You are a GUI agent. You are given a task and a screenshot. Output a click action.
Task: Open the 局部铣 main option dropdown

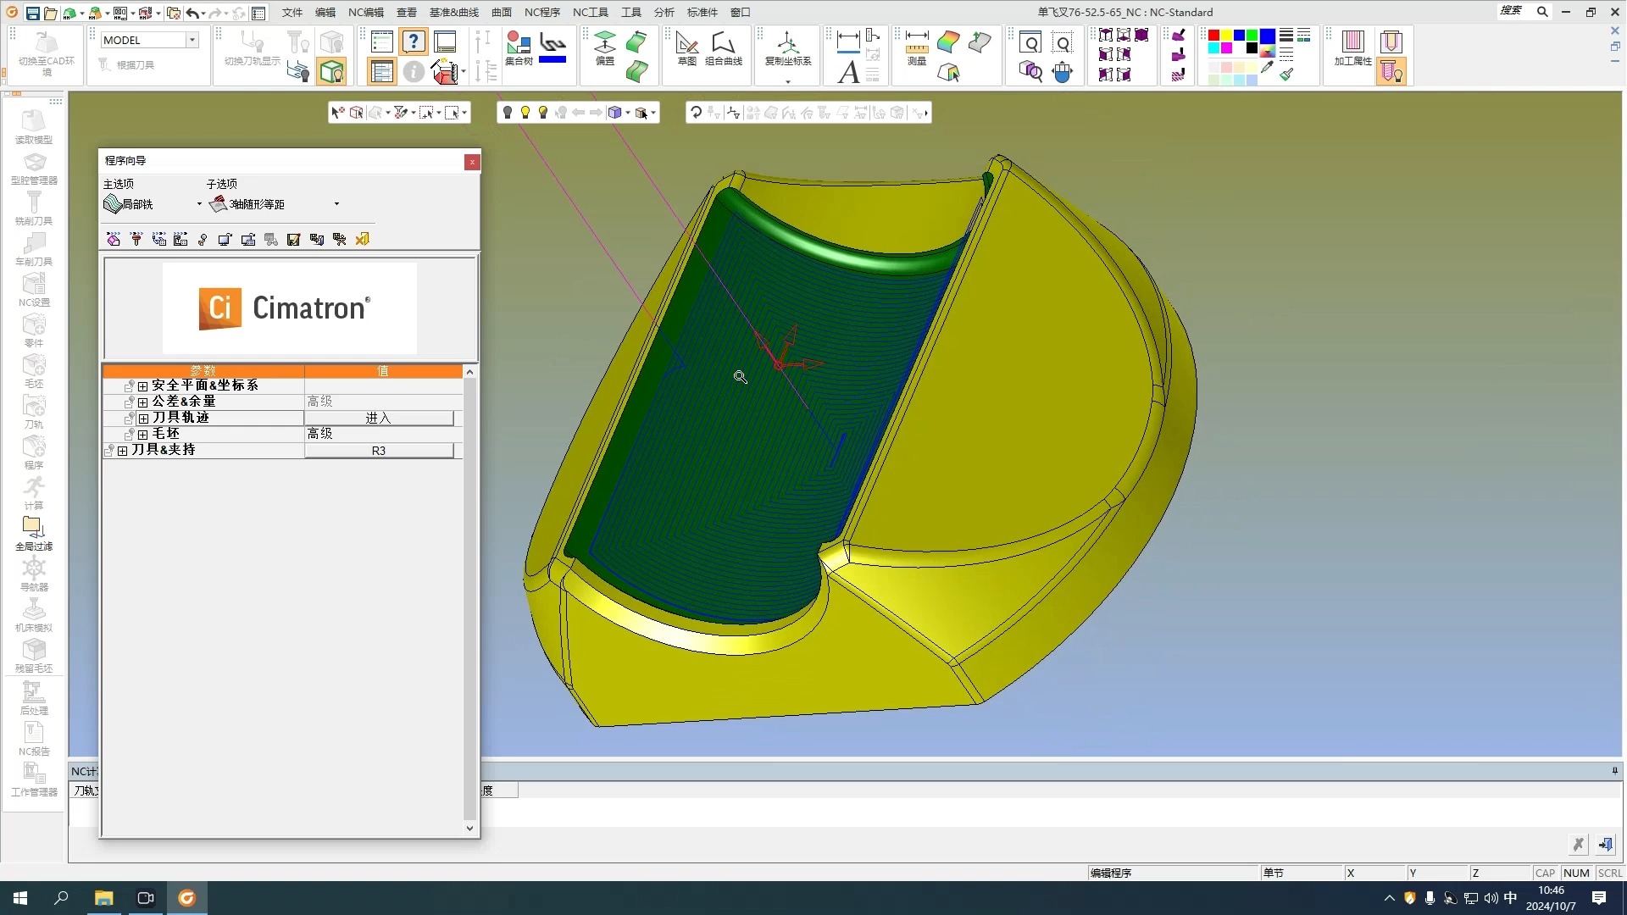[199, 204]
